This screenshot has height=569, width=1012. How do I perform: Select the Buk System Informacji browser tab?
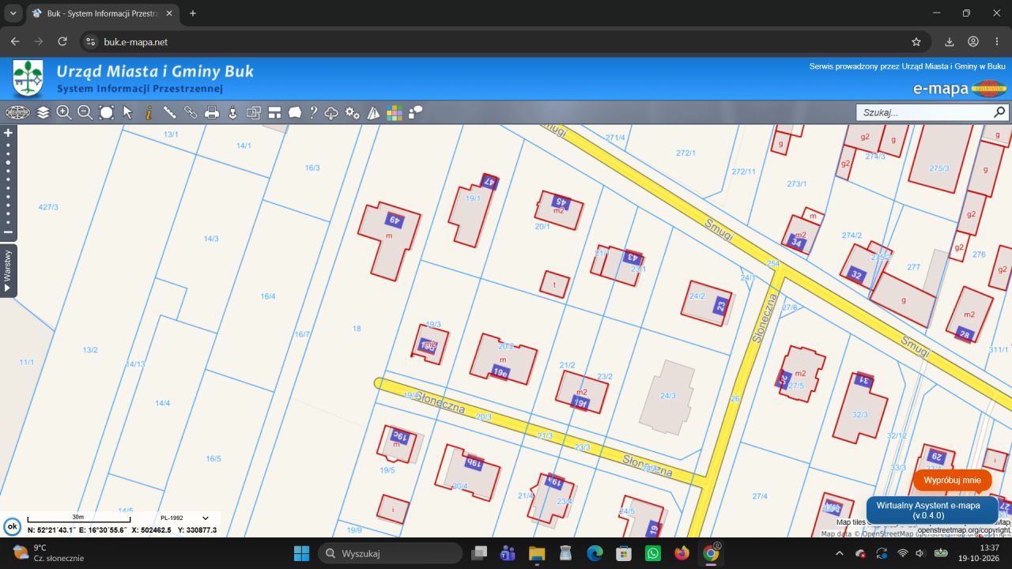click(103, 13)
